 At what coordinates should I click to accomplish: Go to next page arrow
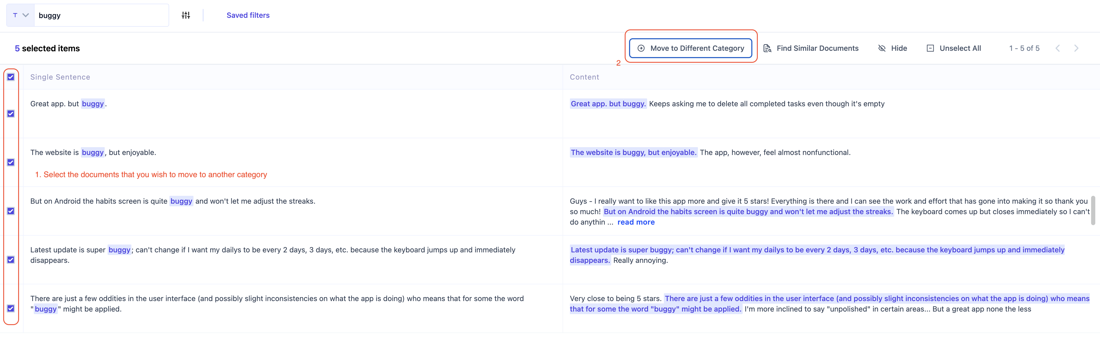pyautogui.click(x=1076, y=48)
